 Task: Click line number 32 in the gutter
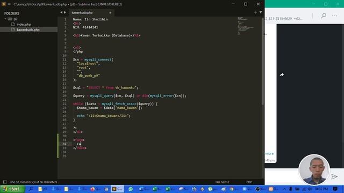[x=64, y=144]
